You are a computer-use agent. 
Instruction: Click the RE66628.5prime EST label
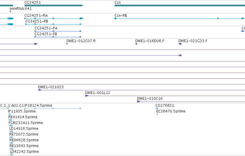point(24,140)
